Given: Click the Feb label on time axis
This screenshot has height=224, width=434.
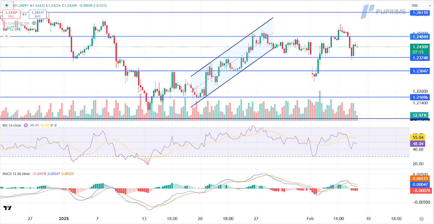Looking at the screenshot, I should click(310, 219).
